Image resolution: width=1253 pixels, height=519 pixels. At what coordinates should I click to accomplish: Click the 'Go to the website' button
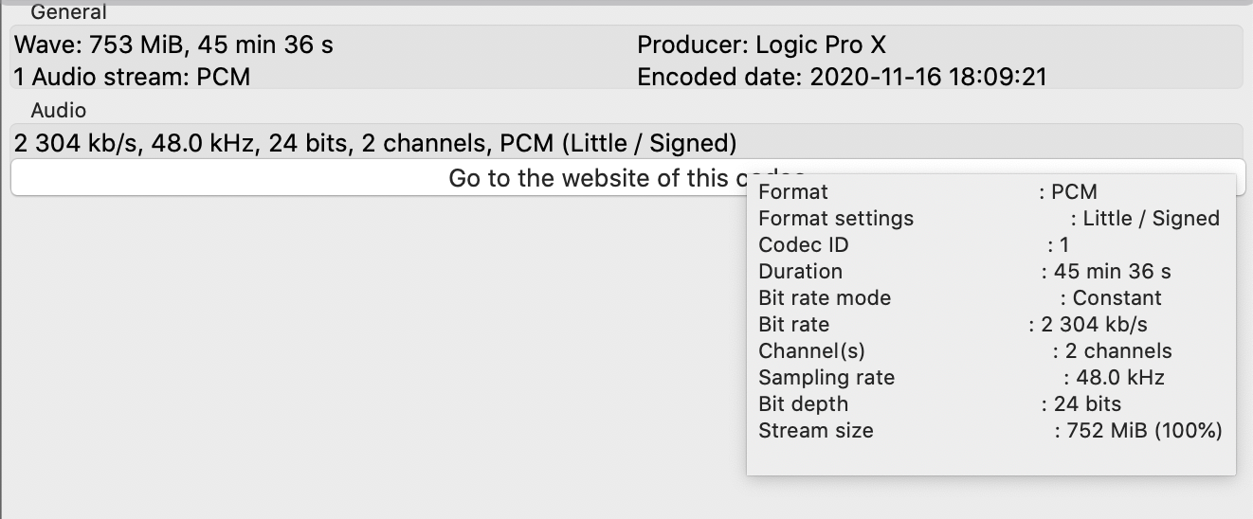pos(379,178)
